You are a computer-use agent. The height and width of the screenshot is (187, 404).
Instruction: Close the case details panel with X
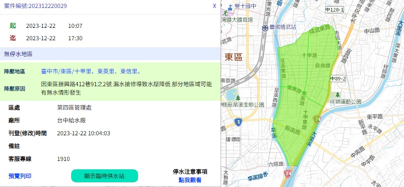click(214, 6)
